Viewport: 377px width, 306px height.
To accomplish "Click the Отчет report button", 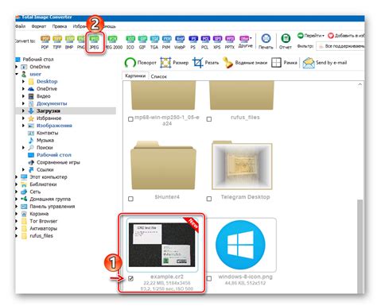I will (286, 41).
